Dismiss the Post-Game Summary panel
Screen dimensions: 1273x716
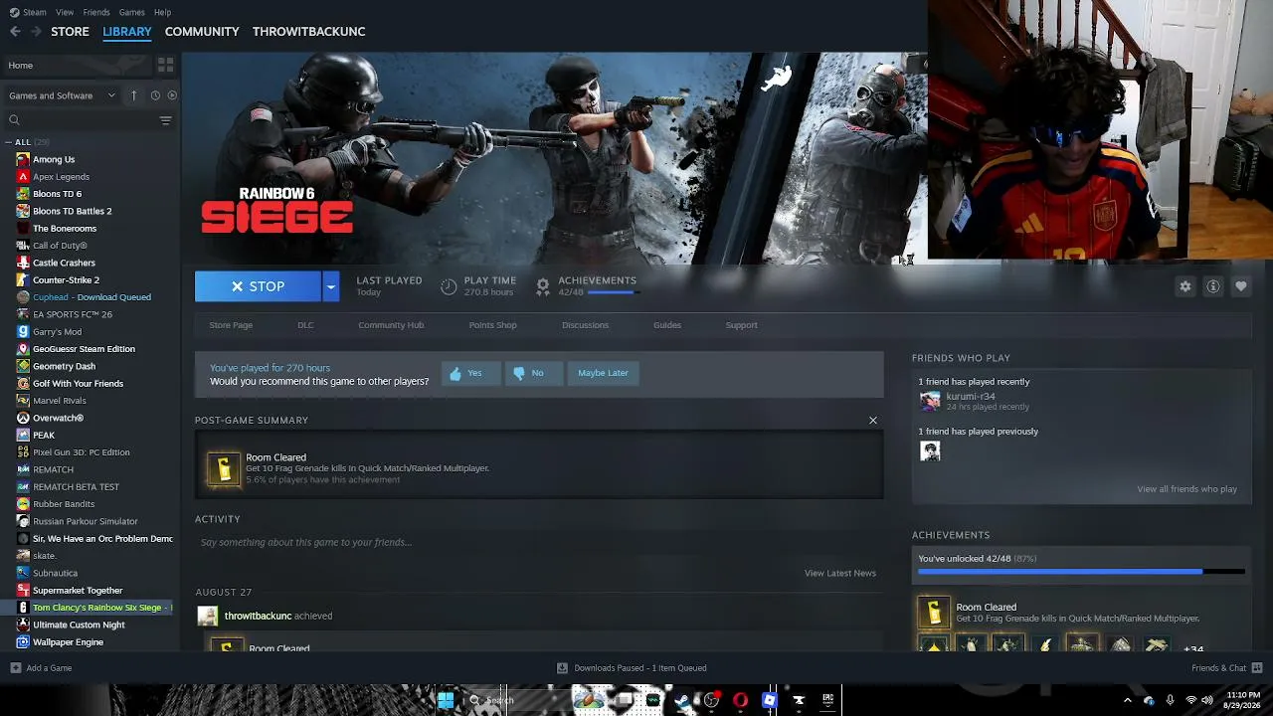click(x=873, y=421)
